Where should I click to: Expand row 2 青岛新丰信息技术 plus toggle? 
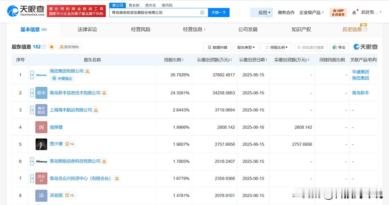tap(32, 93)
